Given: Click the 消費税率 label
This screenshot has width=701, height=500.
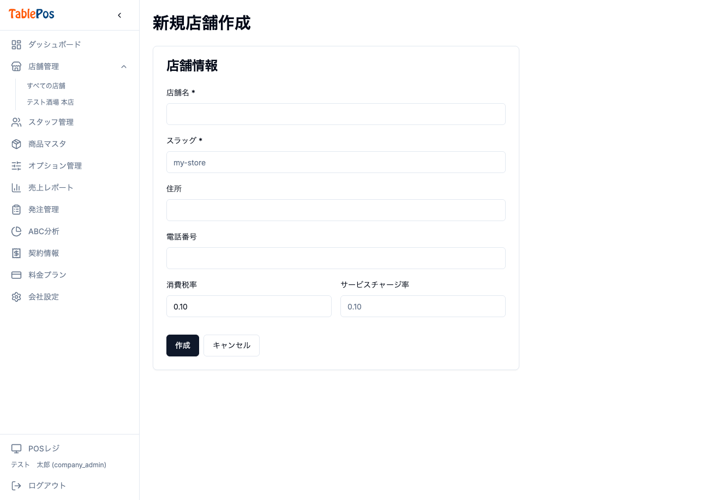Looking at the screenshot, I should pos(182,285).
